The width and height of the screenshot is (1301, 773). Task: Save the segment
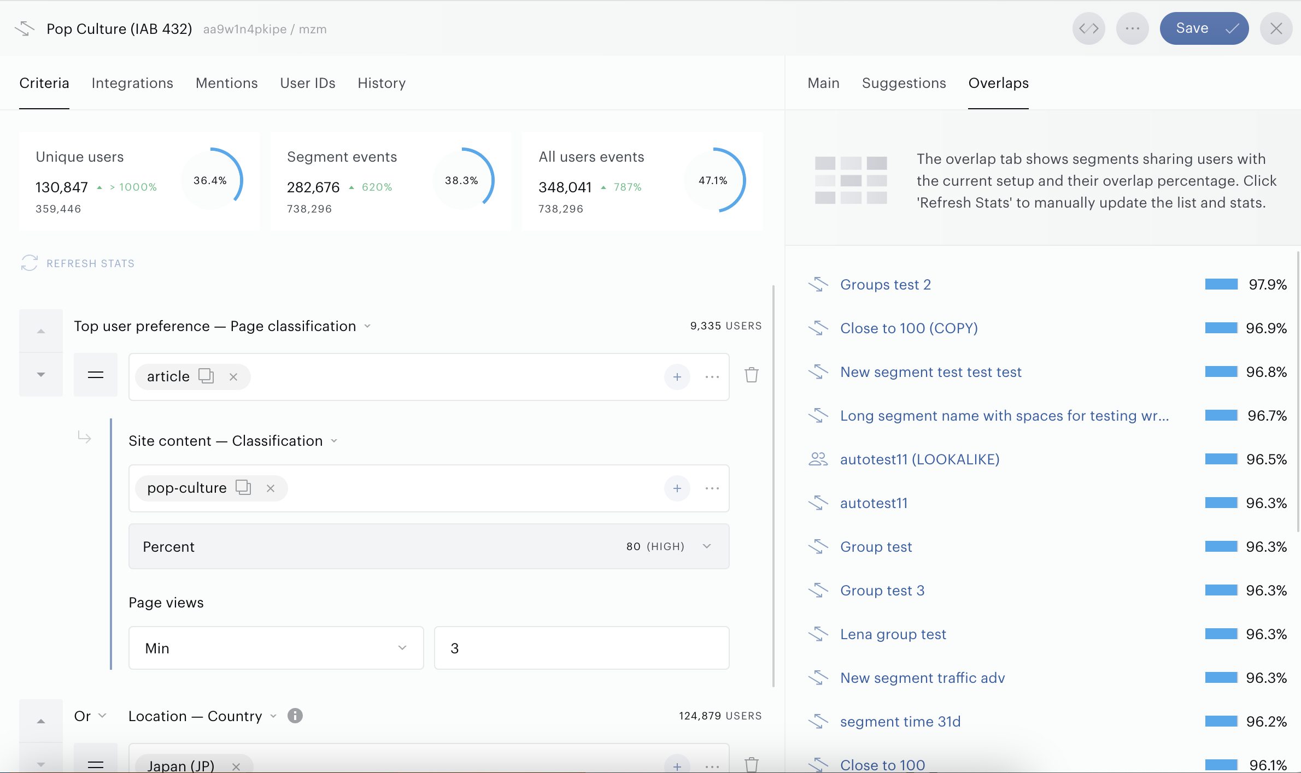1204,28
